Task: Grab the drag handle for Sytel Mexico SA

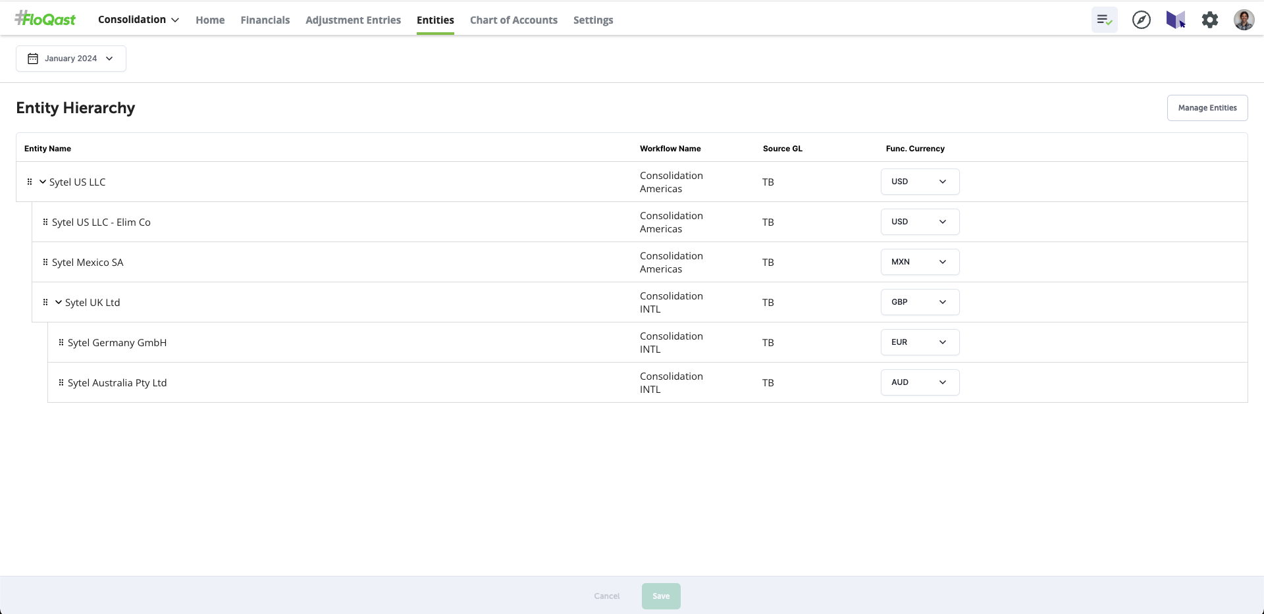Action: point(45,262)
